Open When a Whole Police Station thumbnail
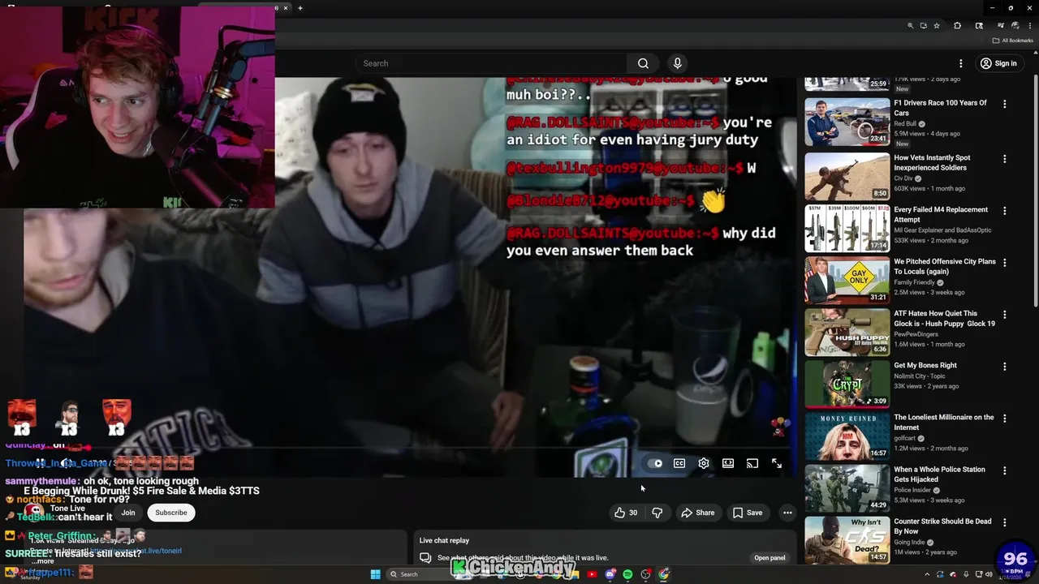The height and width of the screenshot is (584, 1039). 847,487
